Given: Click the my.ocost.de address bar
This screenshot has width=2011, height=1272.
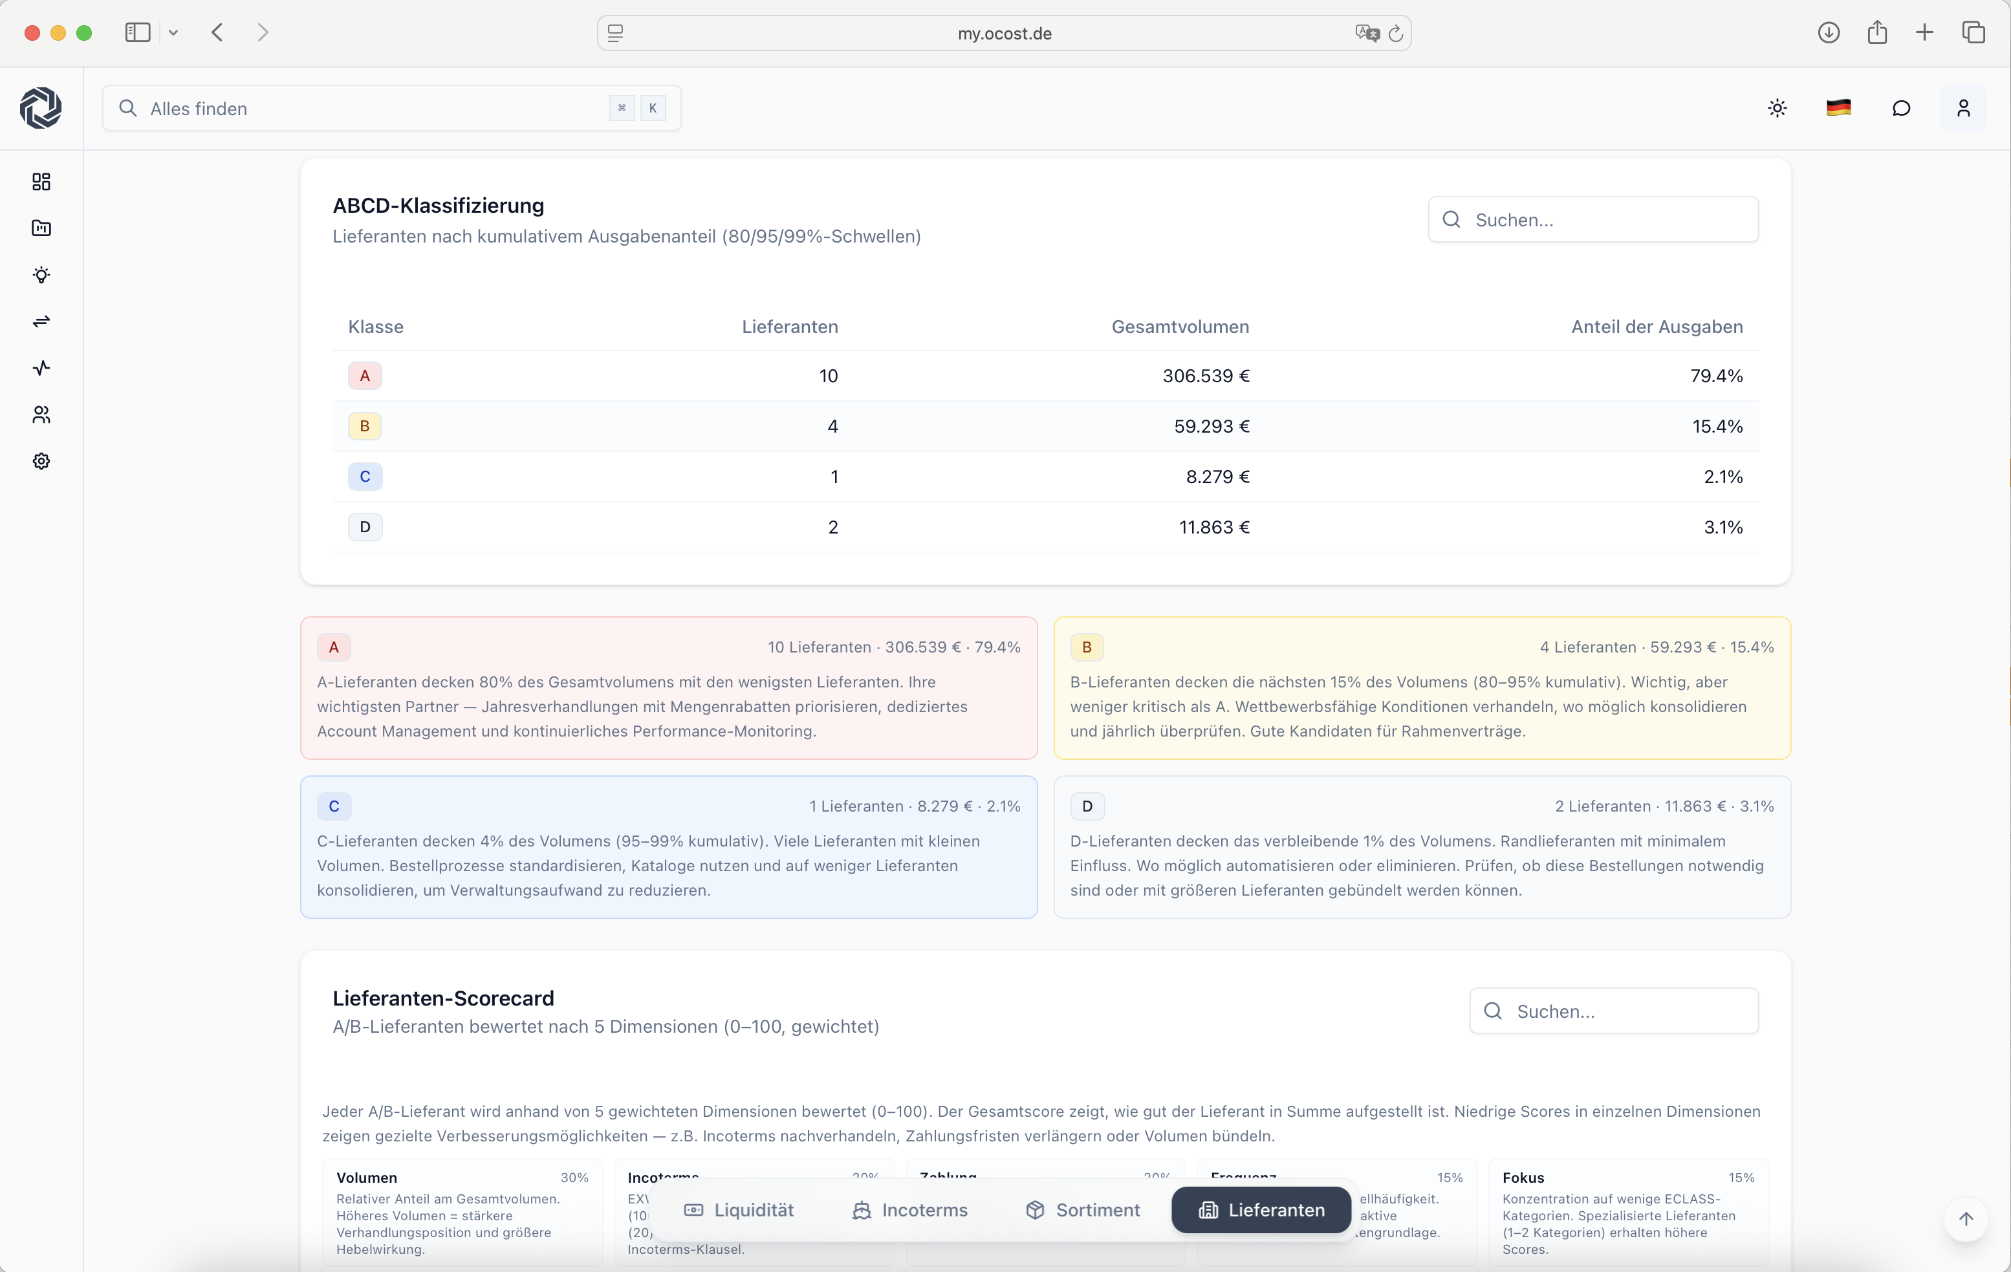Looking at the screenshot, I should click(x=1004, y=32).
